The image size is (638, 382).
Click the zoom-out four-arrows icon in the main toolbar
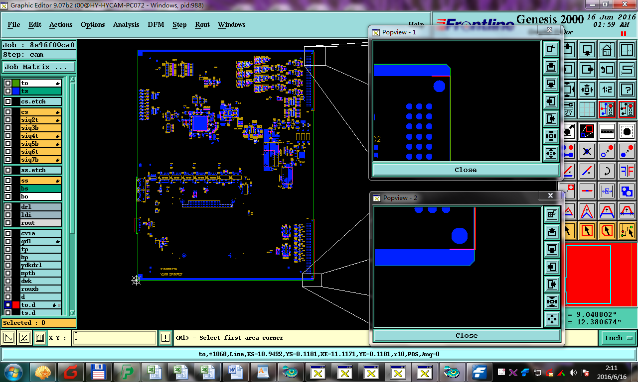pyautogui.click(x=587, y=90)
